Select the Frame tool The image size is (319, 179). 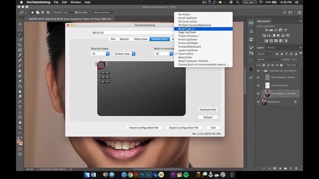[20, 50]
